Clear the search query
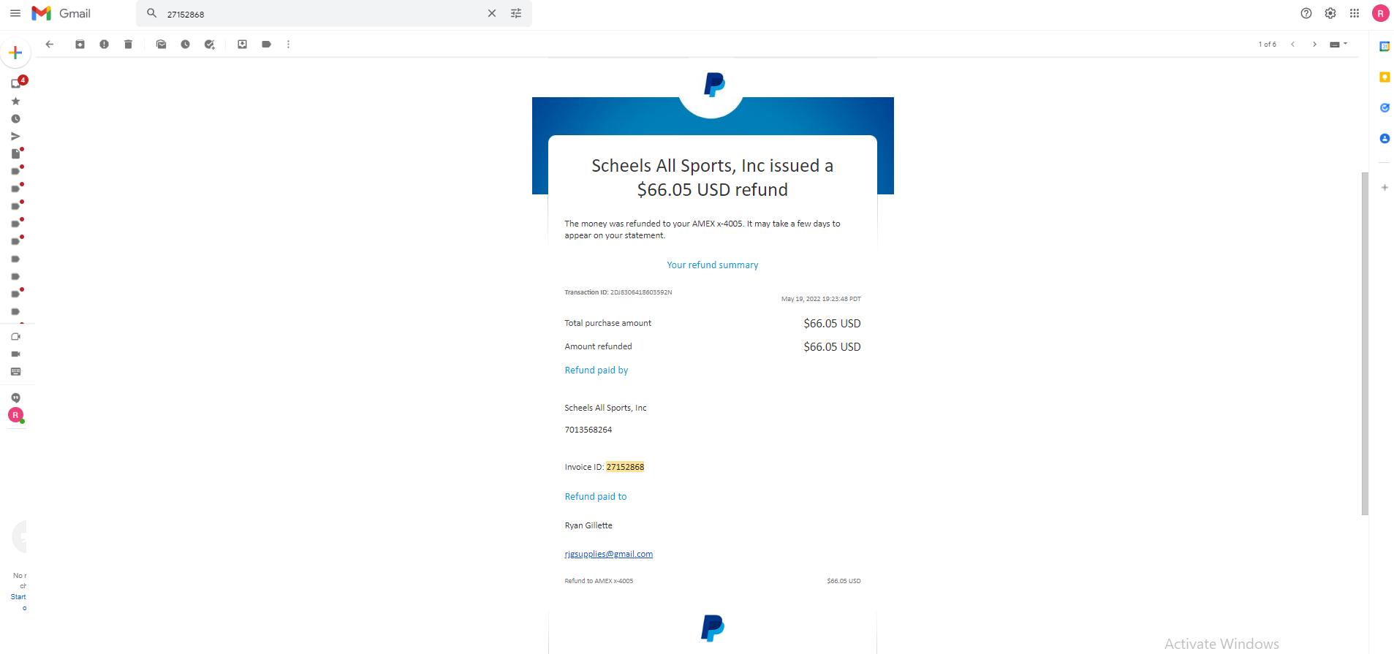 [492, 13]
